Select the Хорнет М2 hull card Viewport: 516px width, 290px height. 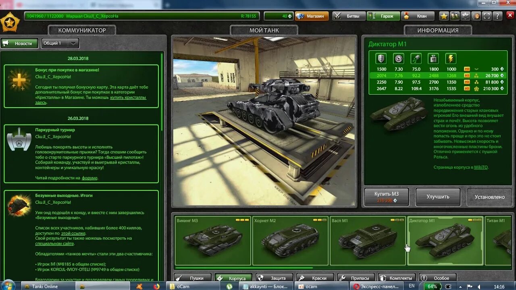click(290, 241)
